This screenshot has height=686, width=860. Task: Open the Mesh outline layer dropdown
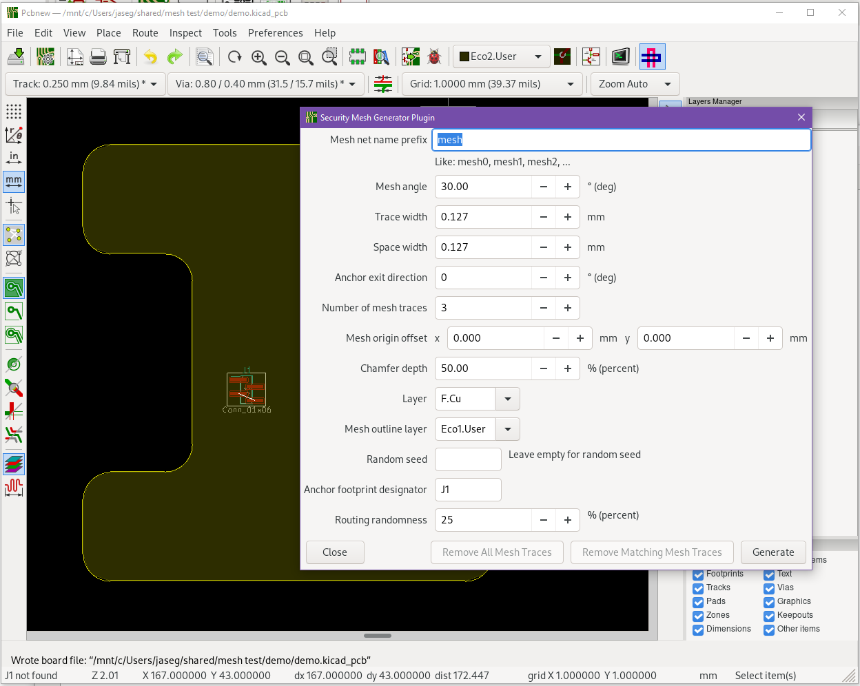(x=508, y=429)
